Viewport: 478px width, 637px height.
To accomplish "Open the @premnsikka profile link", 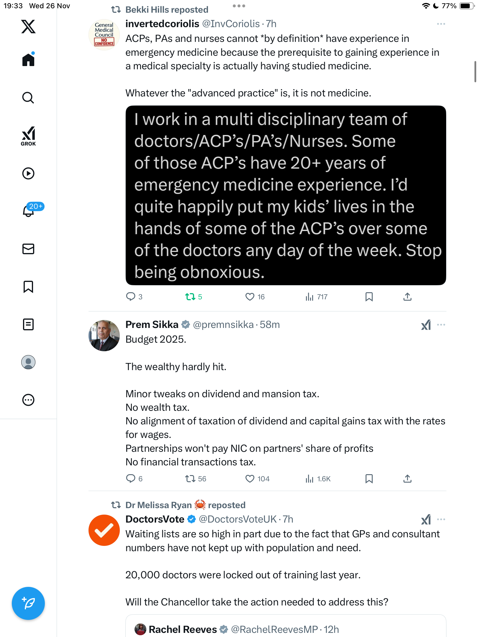I will (x=223, y=325).
